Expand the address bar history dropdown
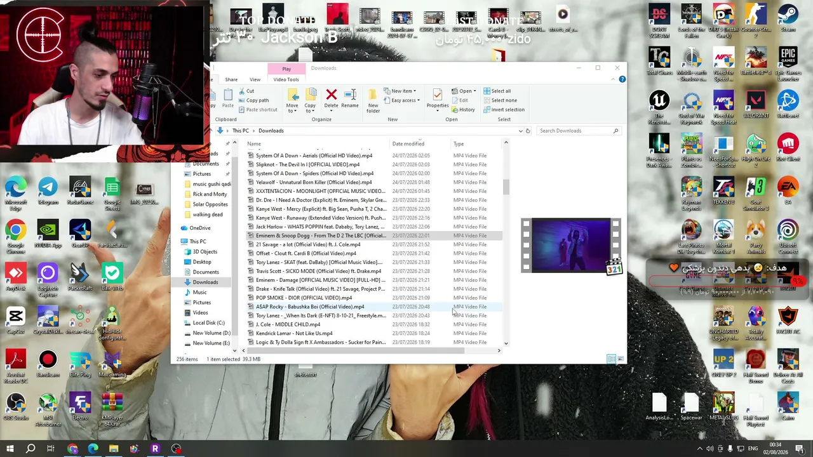 520,131
